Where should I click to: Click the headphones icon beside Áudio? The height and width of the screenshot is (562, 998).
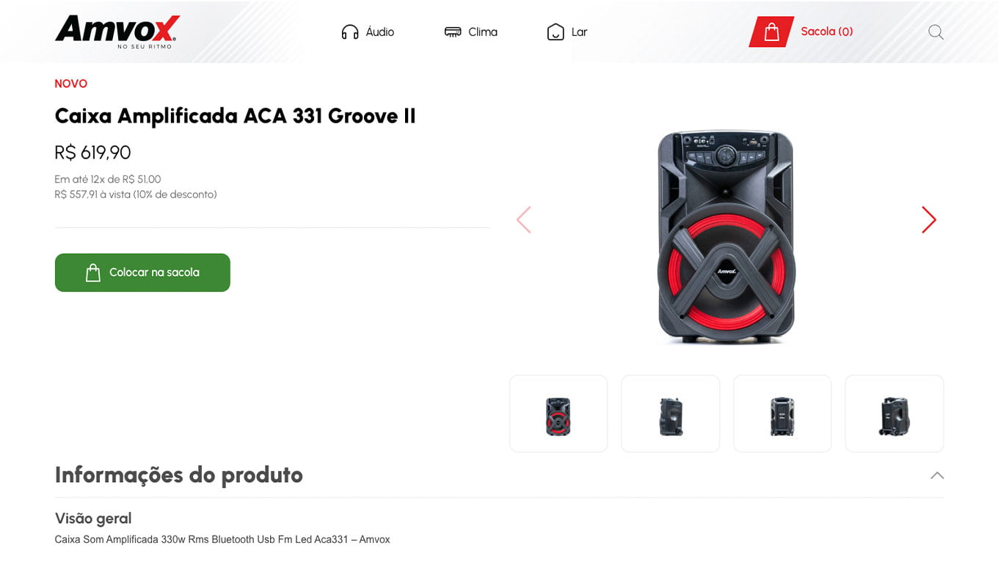[x=350, y=32]
